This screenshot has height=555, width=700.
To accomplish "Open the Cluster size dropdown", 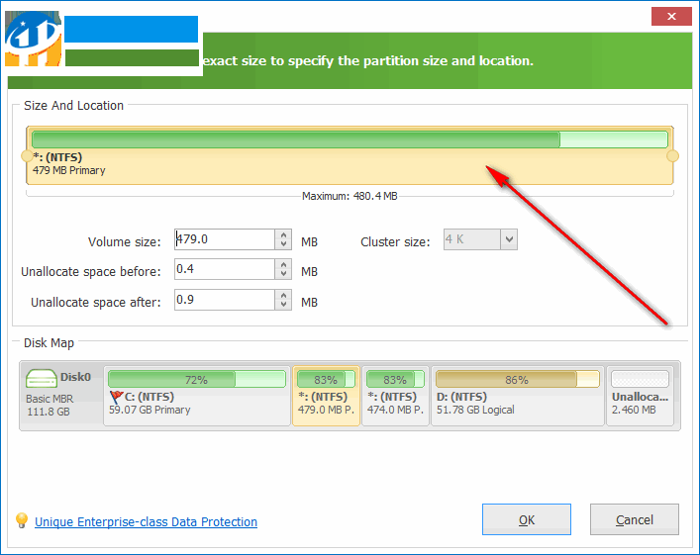I will (509, 239).
